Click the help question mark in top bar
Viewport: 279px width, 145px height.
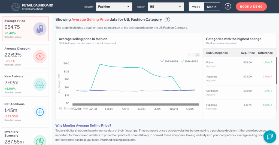228,7
